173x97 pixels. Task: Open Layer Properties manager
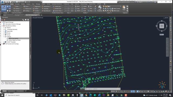tap(100, 8)
